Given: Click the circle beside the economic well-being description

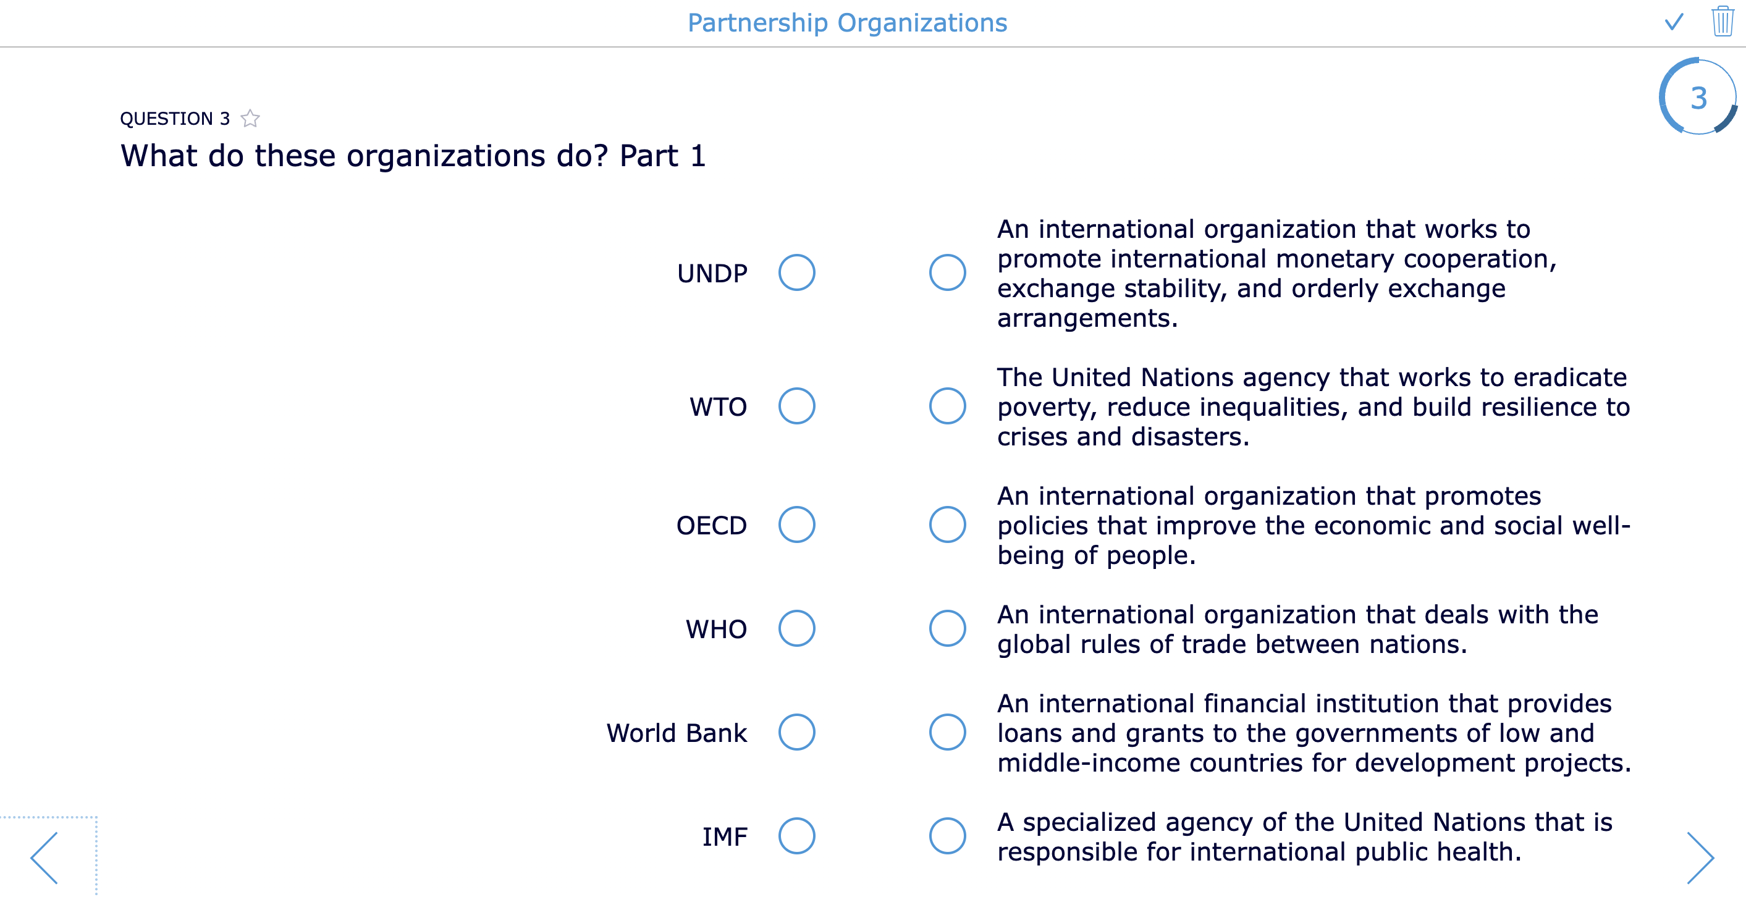Looking at the screenshot, I should tap(948, 525).
